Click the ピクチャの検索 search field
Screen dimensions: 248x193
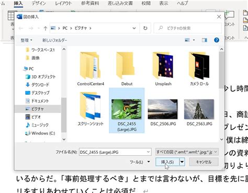[x=188, y=28]
